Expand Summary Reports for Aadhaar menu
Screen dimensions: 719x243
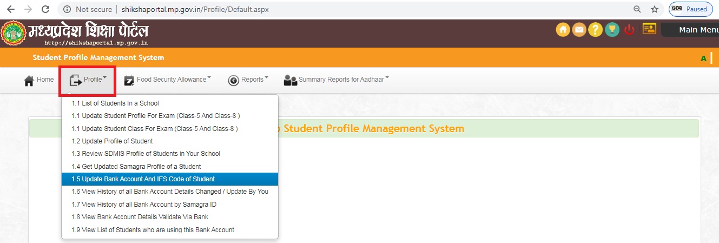[x=336, y=80]
